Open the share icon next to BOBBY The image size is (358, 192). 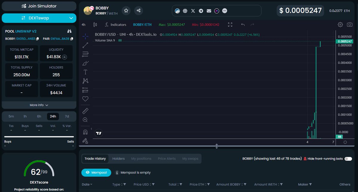[x=138, y=11]
